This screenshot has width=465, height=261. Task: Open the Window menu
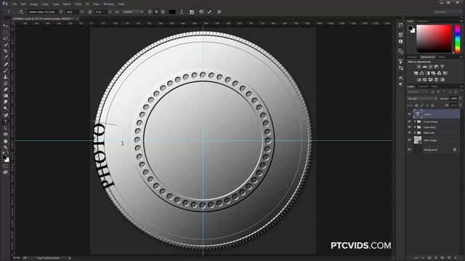(x=109, y=4)
